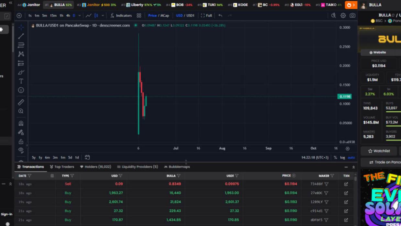
Task: Select the trend line drawing tool
Action: (x=21, y=36)
